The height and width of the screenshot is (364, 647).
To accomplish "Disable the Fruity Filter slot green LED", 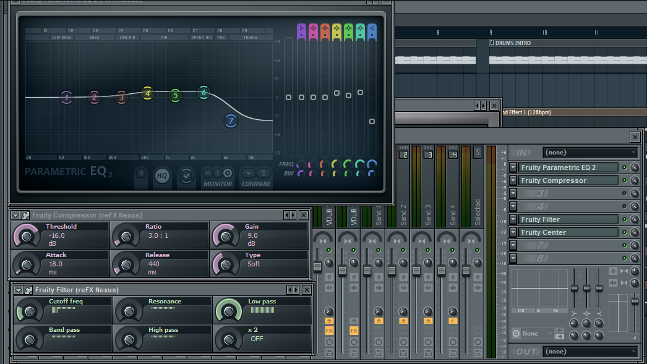I will click(624, 219).
